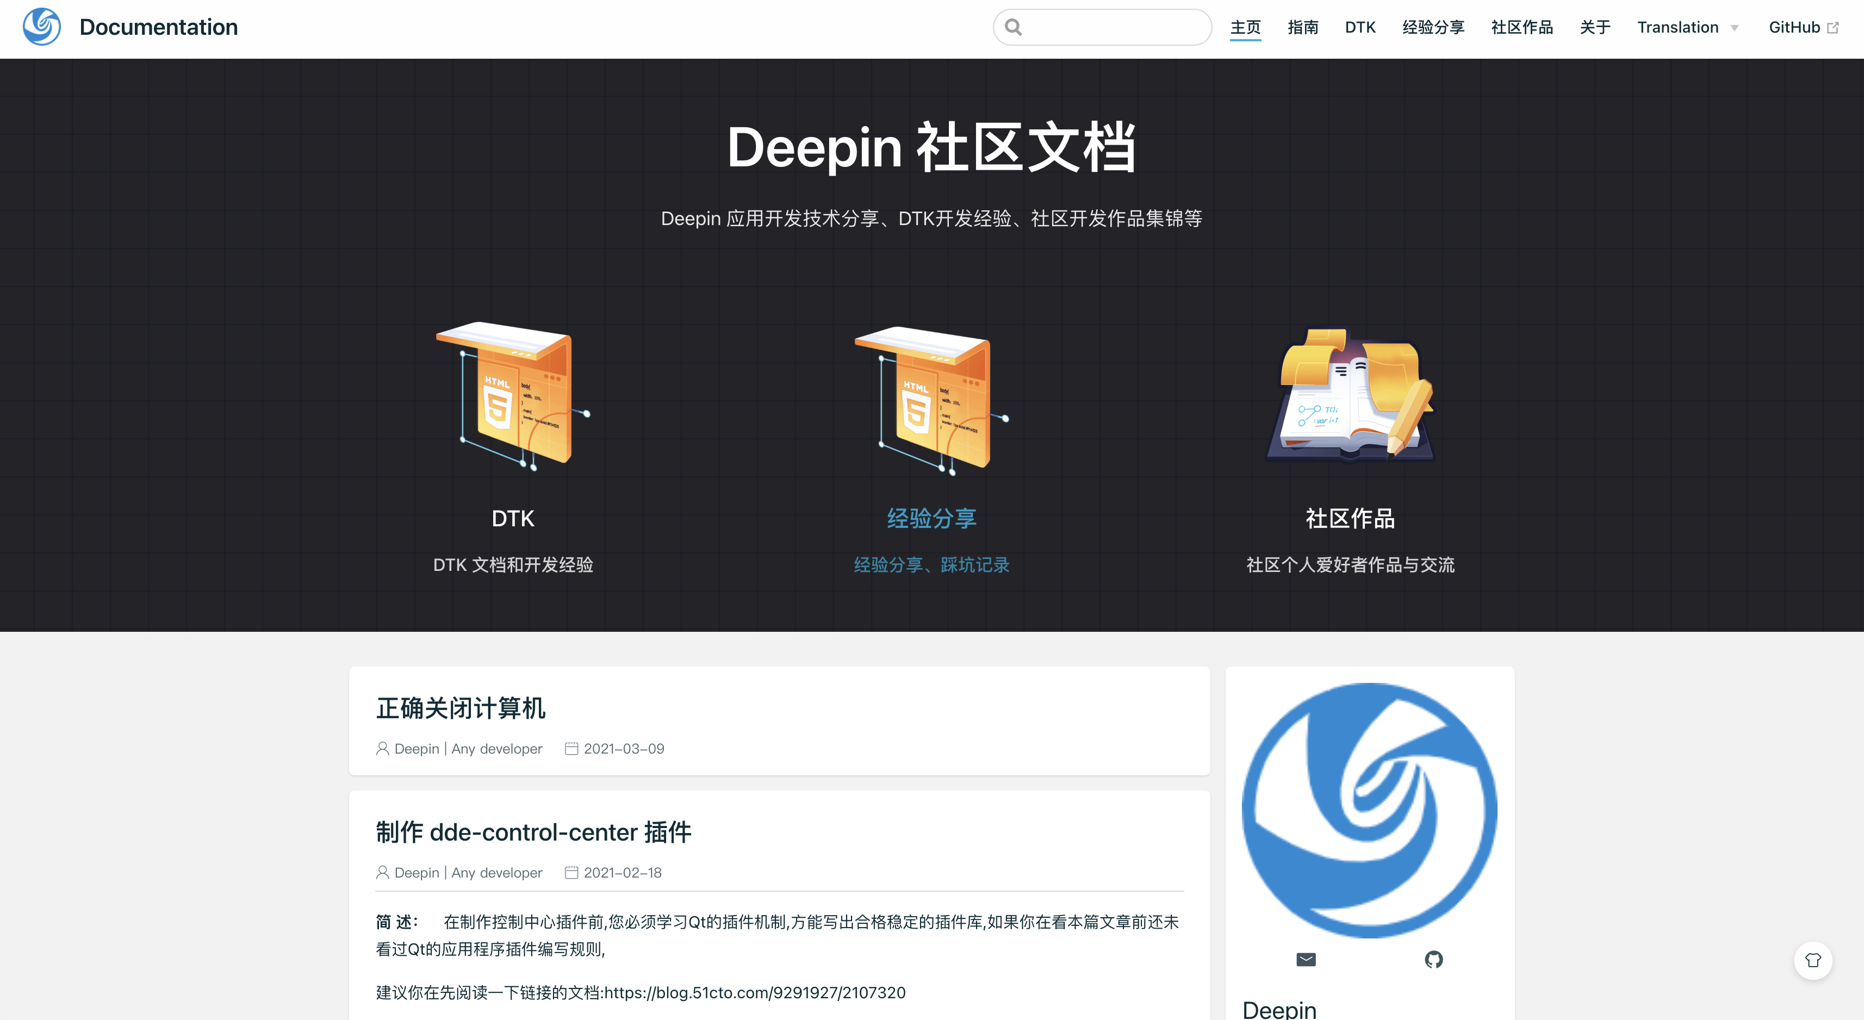Open the 经验分享 nav item

1433,28
